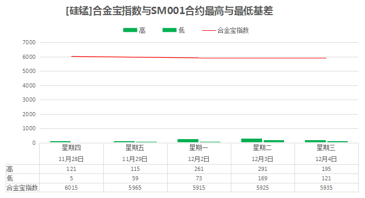Click the high bar for 12月2日

[188, 141]
